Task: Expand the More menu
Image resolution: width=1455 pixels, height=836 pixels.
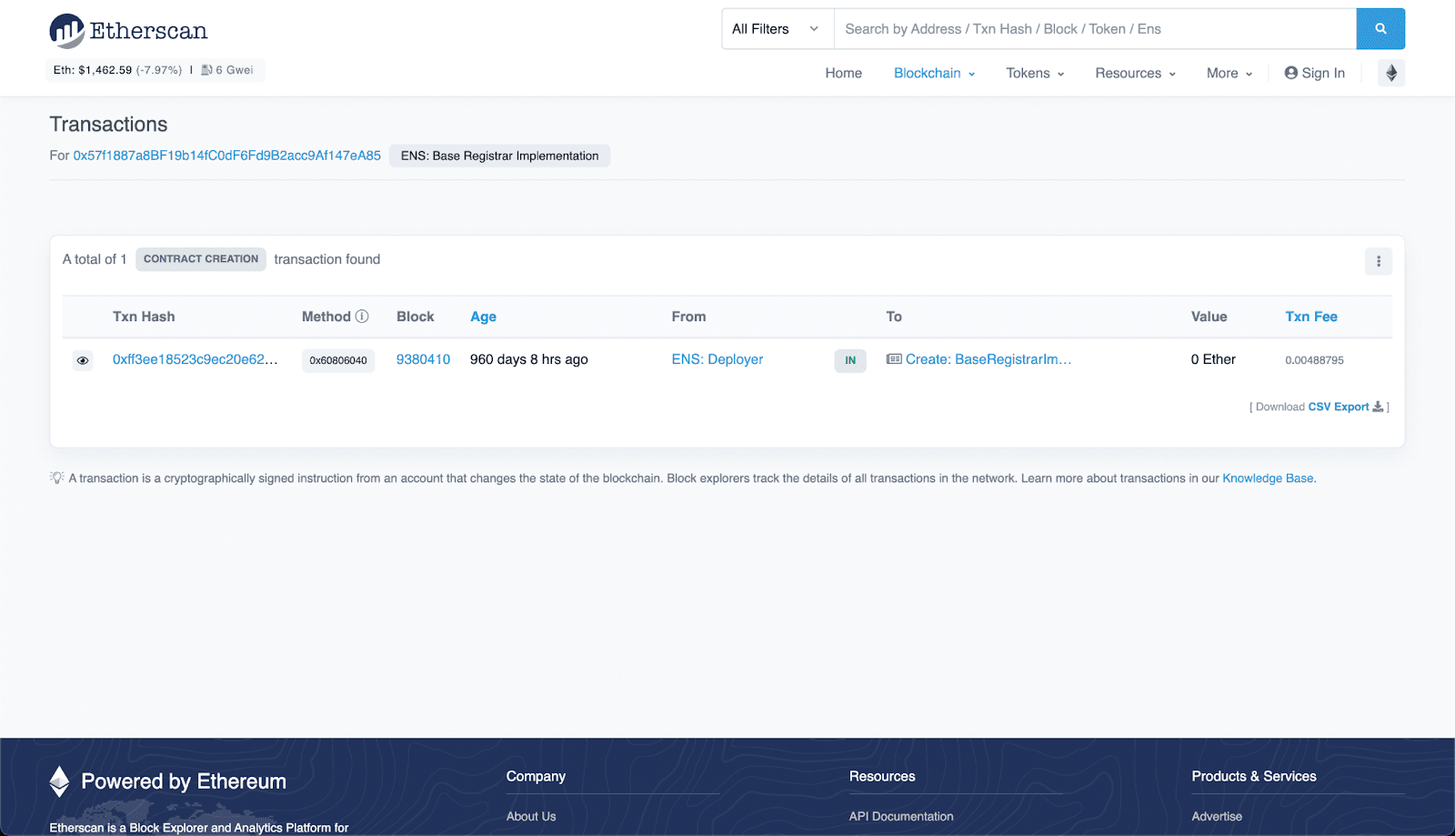Action: (1229, 73)
